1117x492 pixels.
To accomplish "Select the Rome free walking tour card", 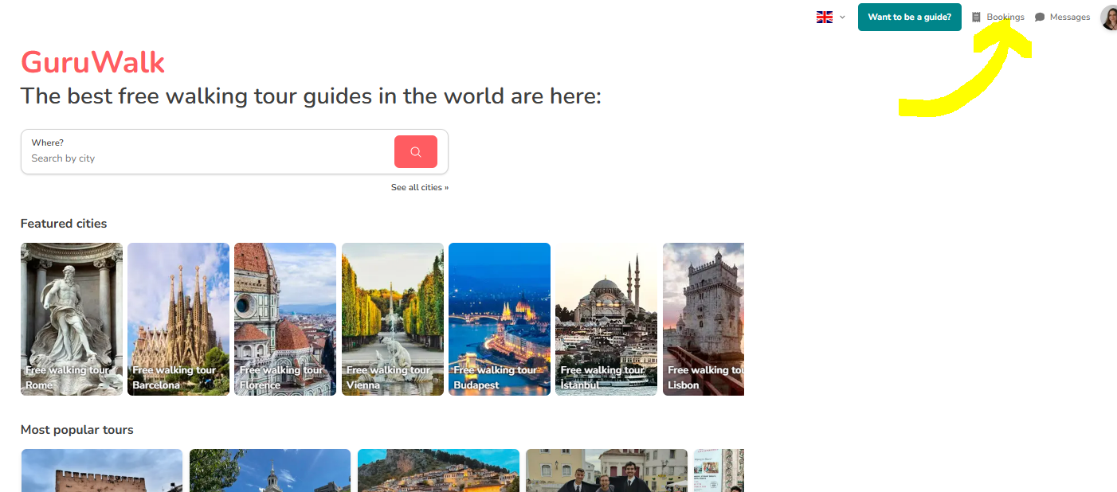I will click(x=72, y=319).
